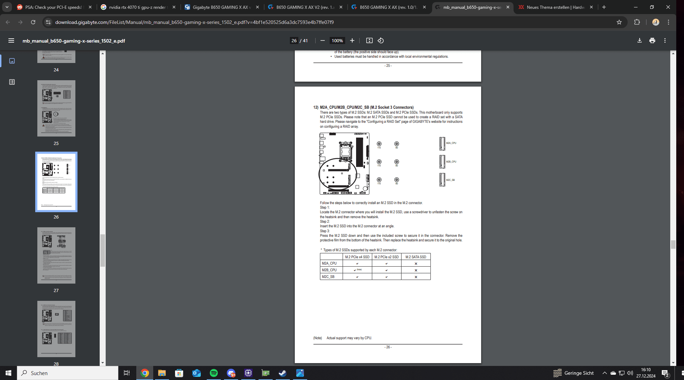Click the page number input field

point(294,40)
